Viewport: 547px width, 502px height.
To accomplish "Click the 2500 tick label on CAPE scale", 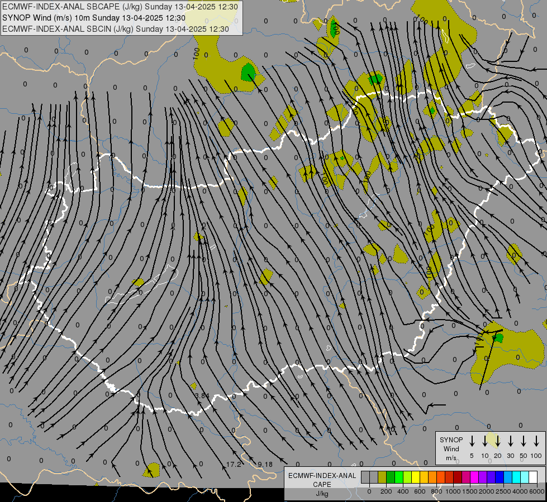I will click(x=503, y=491).
